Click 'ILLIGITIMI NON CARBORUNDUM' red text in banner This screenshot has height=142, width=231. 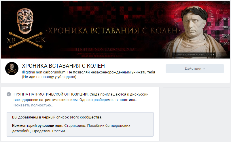point(105,50)
